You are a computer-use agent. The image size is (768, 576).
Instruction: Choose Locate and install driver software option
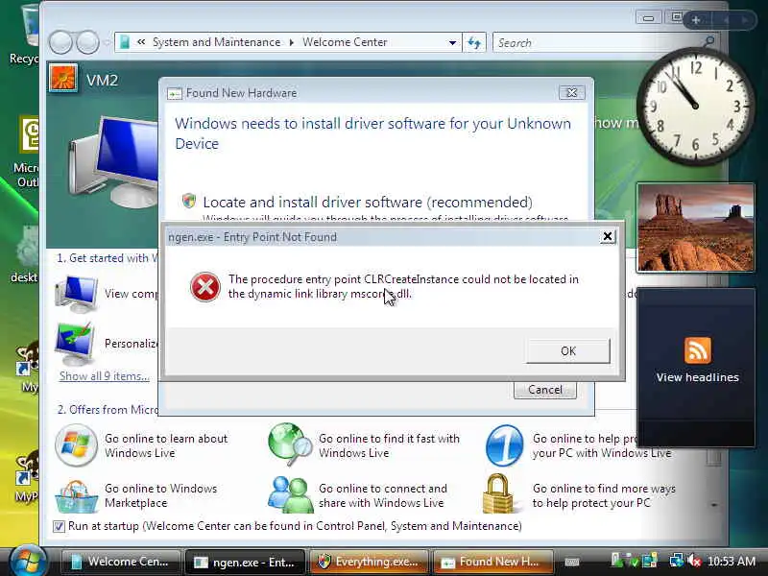(368, 203)
